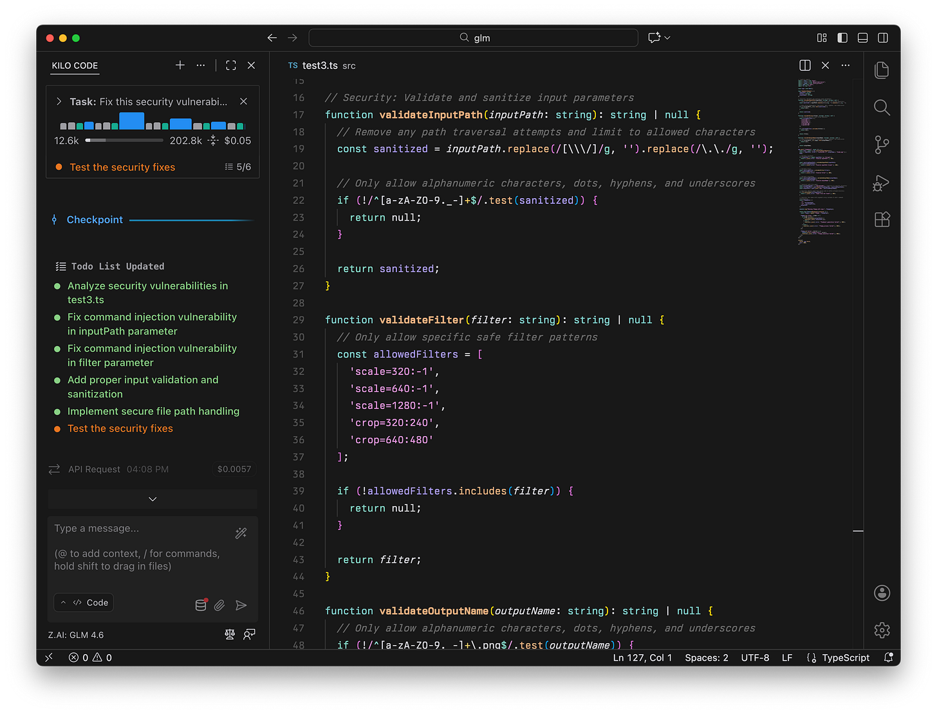This screenshot has height=714, width=937.
Task: Open the Source Control view
Action: click(x=882, y=145)
